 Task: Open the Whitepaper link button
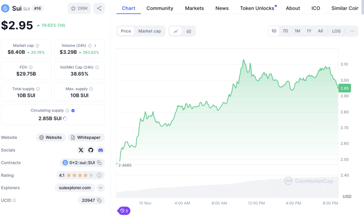pyautogui.click(x=86, y=138)
